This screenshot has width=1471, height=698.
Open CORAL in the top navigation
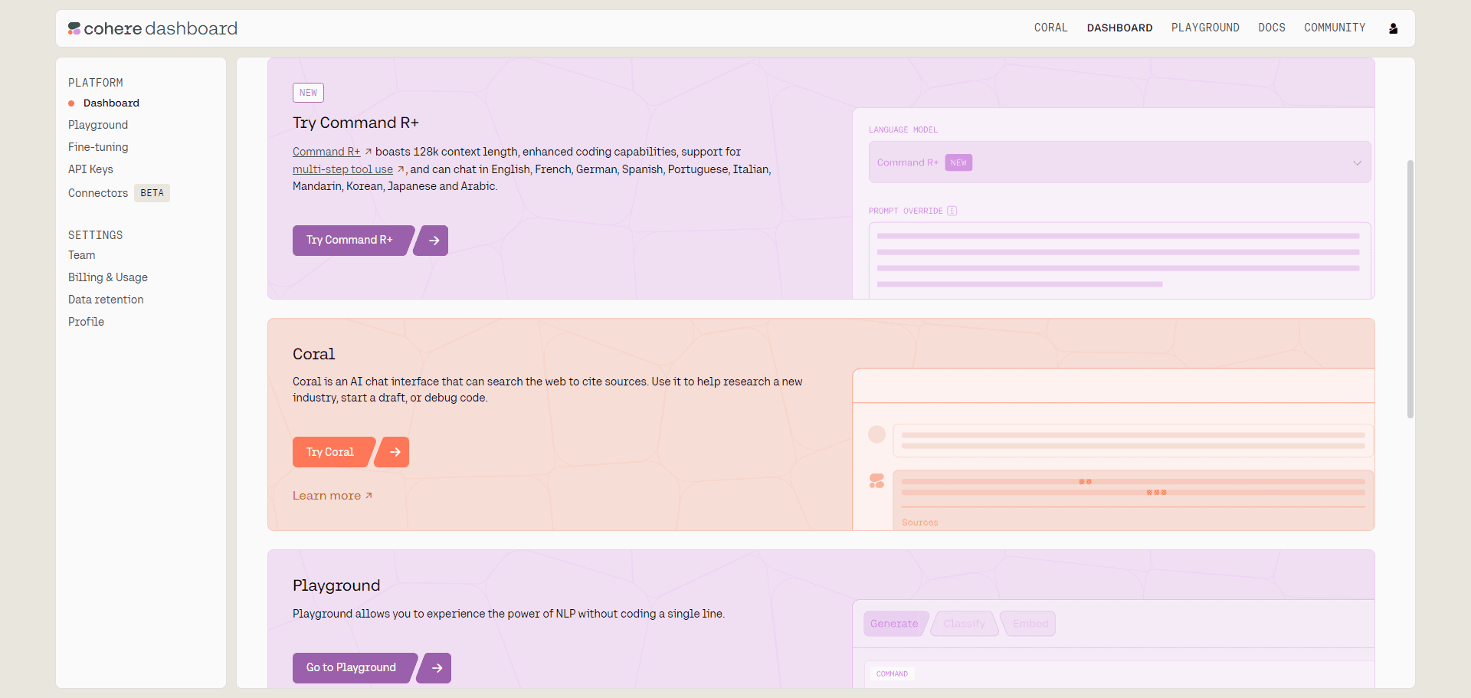(x=1050, y=28)
